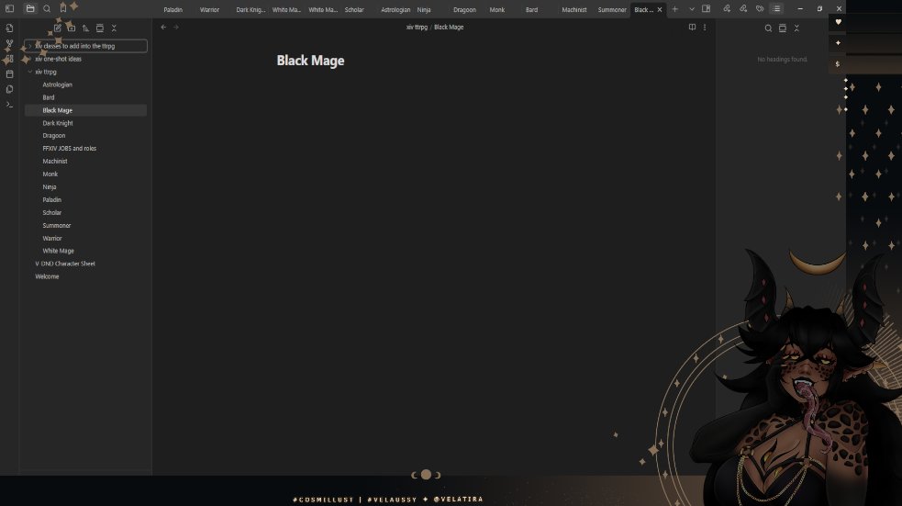Change sort order in file explorer
This screenshot has height=506, width=902.
coord(85,28)
